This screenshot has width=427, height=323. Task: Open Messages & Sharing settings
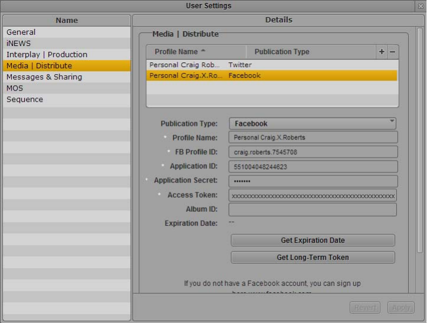tap(67, 77)
